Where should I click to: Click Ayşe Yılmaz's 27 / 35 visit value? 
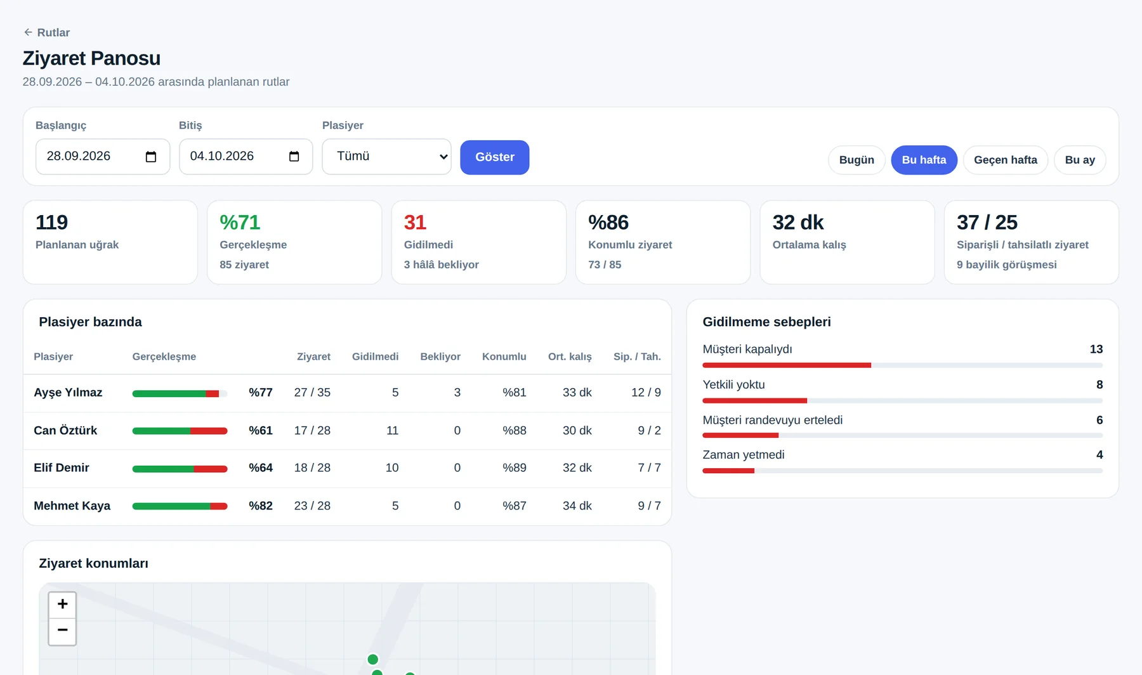312,393
